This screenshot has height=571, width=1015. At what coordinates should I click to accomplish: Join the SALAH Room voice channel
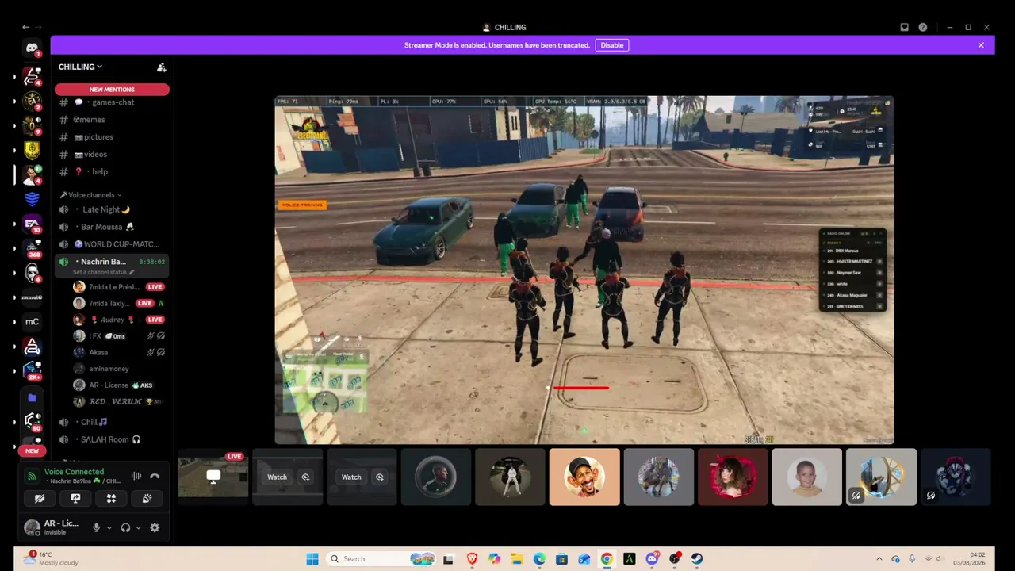pos(112,439)
